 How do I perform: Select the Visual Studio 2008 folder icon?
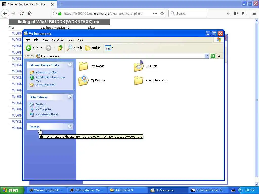click(x=139, y=80)
